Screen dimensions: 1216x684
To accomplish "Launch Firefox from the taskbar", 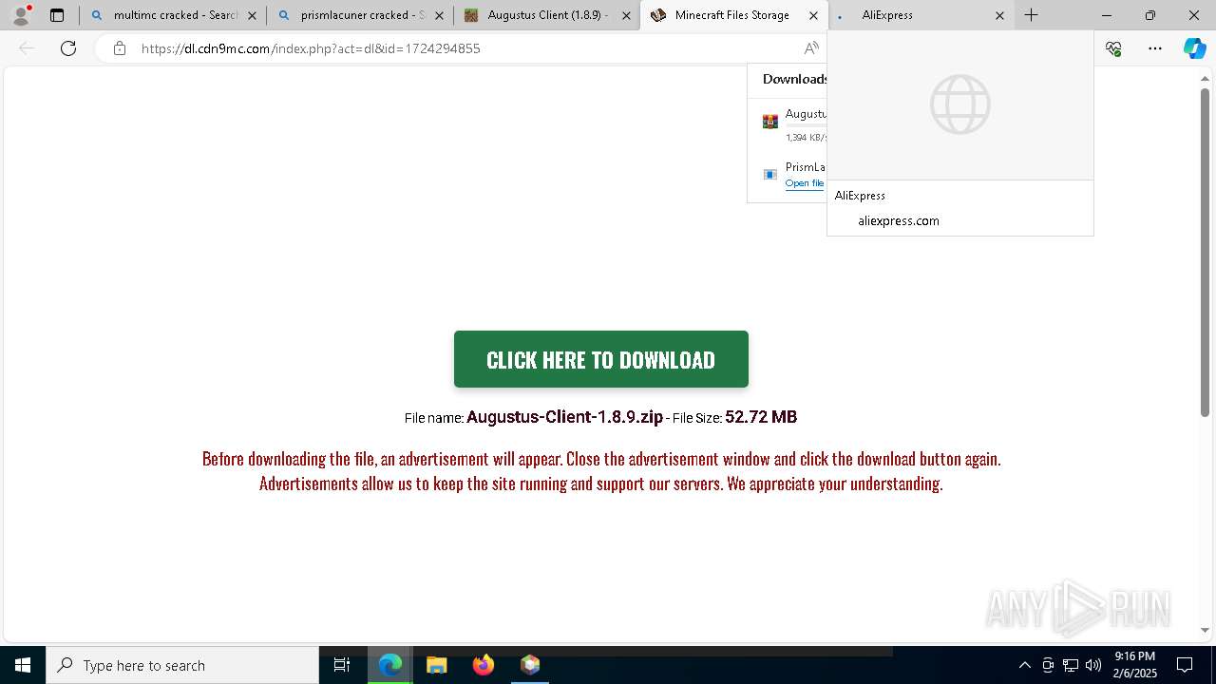I will point(484,665).
